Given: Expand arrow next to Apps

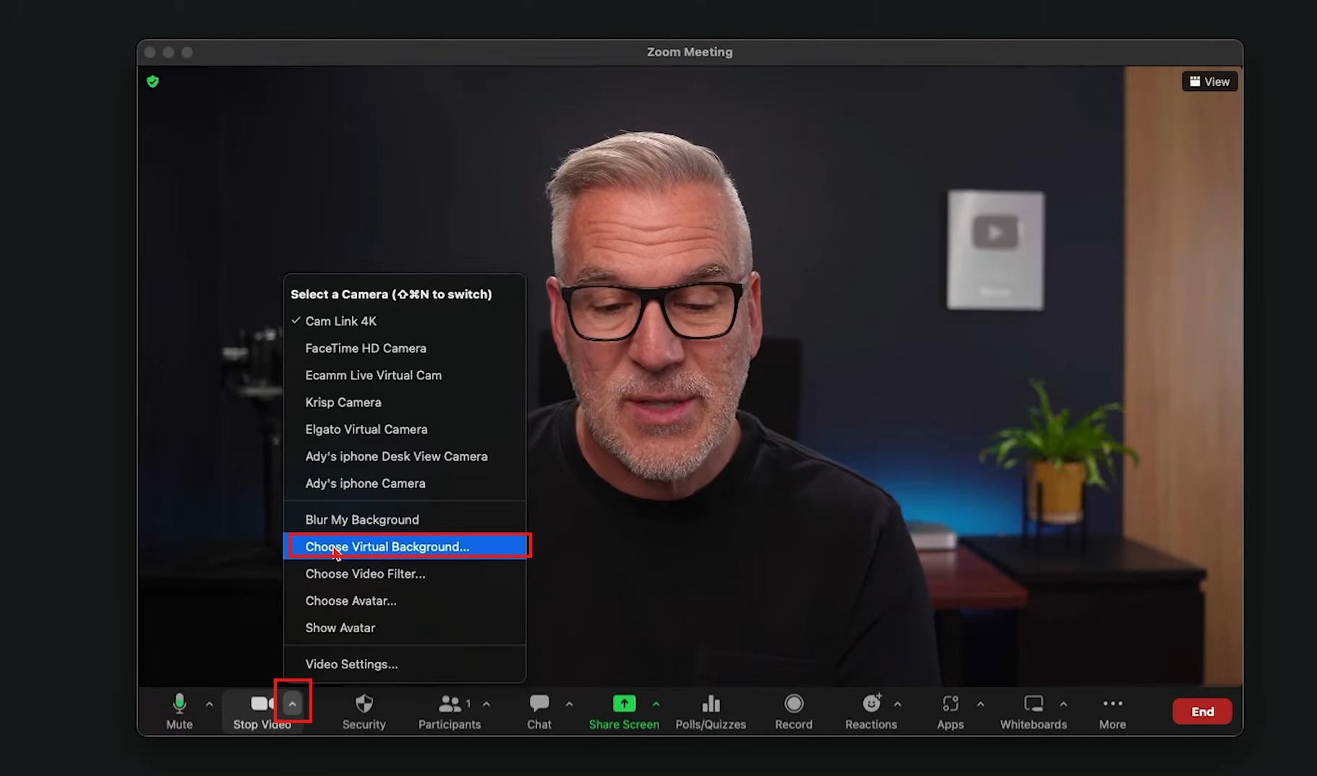Looking at the screenshot, I should pos(980,704).
